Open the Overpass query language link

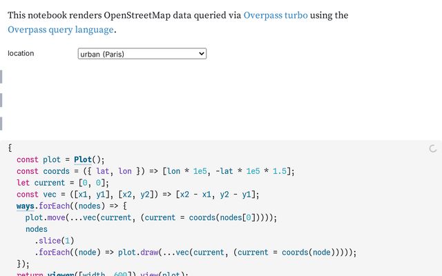pyautogui.click(x=60, y=30)
